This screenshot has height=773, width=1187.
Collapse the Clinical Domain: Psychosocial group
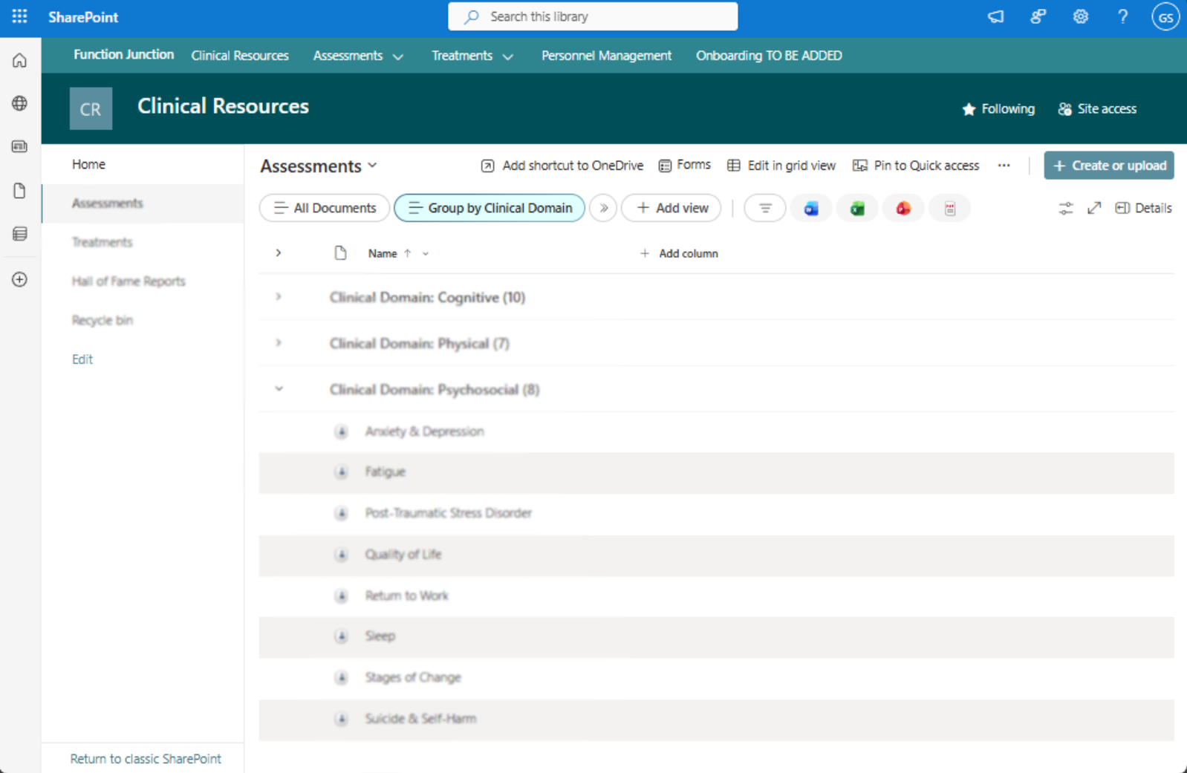pyautogui.click(x=279, y=389)
